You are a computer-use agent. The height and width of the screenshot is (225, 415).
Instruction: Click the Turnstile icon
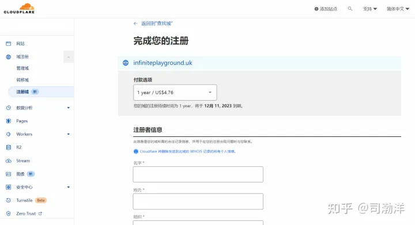click(x=9, y=200)
